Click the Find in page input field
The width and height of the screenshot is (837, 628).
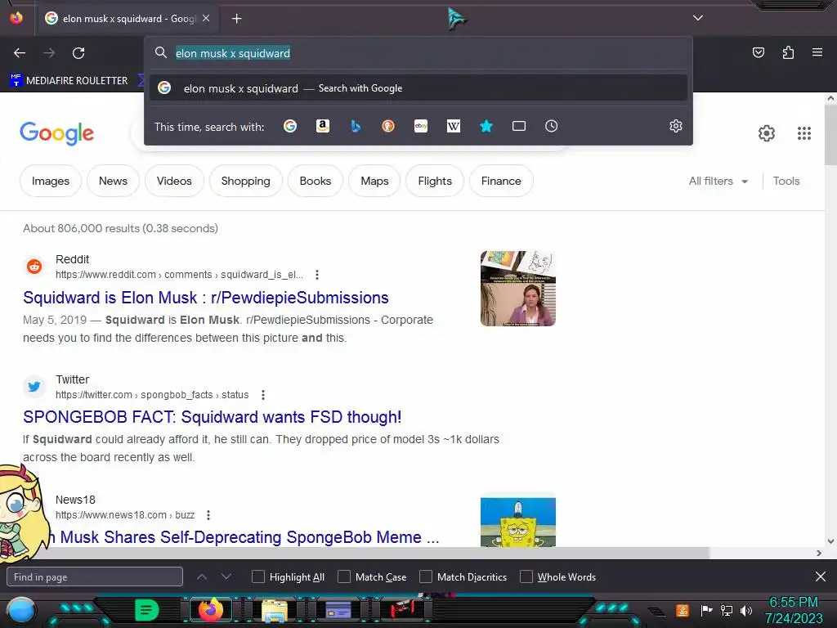(95, 576)
